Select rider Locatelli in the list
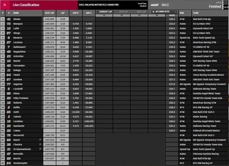 click(x=18, y=89)
